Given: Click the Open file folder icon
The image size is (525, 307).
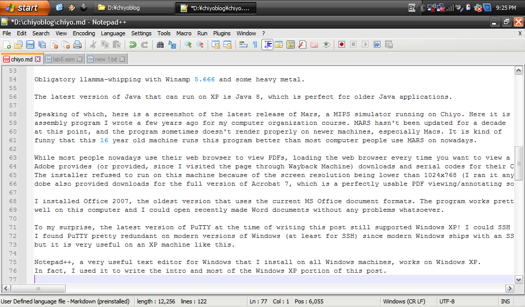Looking at the screenshot, I should coord(18,45).
